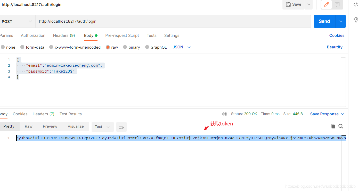Expand the Send button options arrow
Viewport: 358px width, 191px height.
340,21
